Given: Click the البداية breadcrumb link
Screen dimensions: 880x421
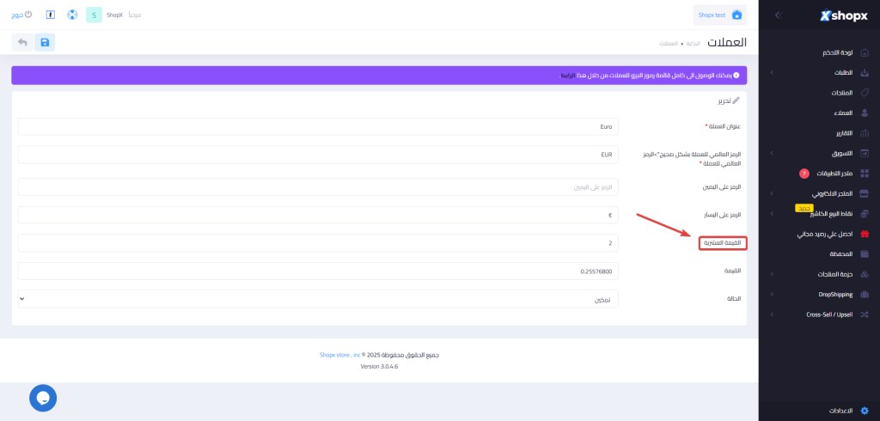Looking at the screenshot, I should pos(693,43).
